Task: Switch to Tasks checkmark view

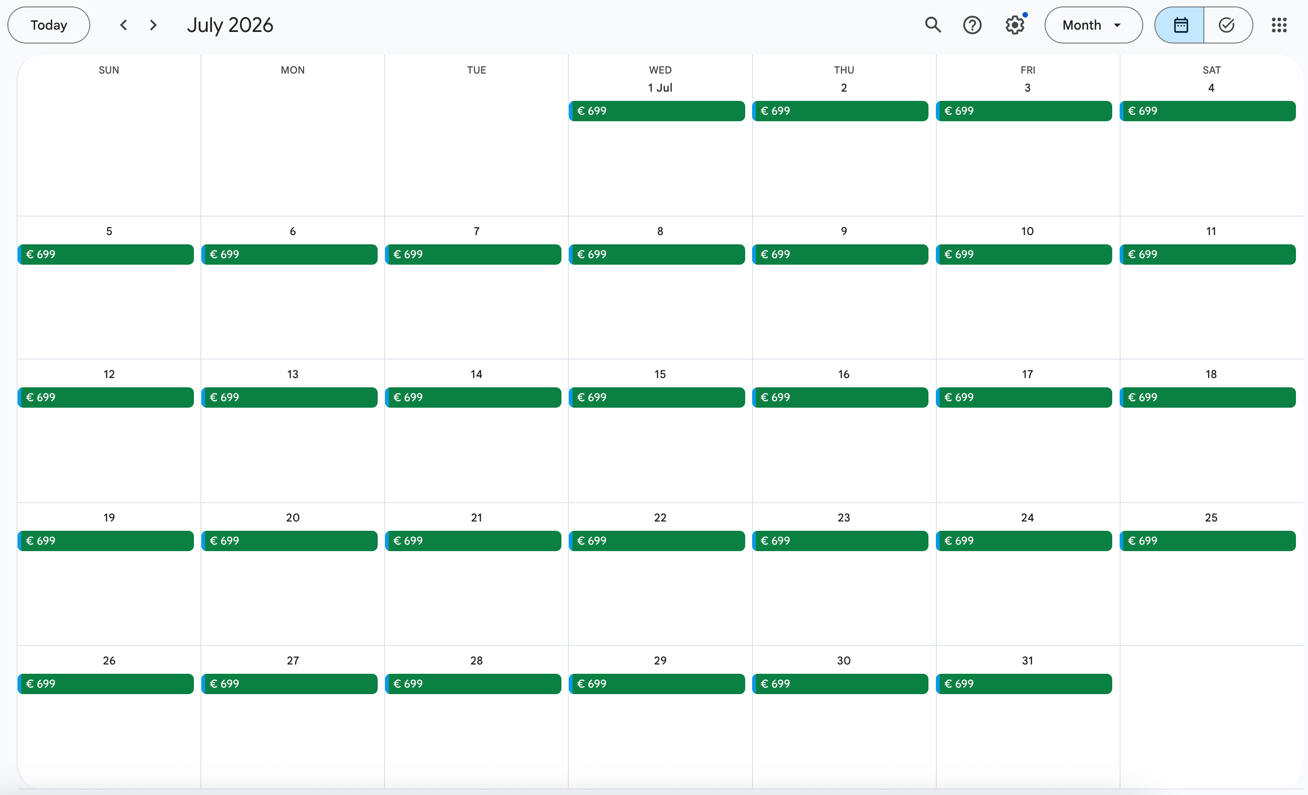Action: coord(1228,25)
